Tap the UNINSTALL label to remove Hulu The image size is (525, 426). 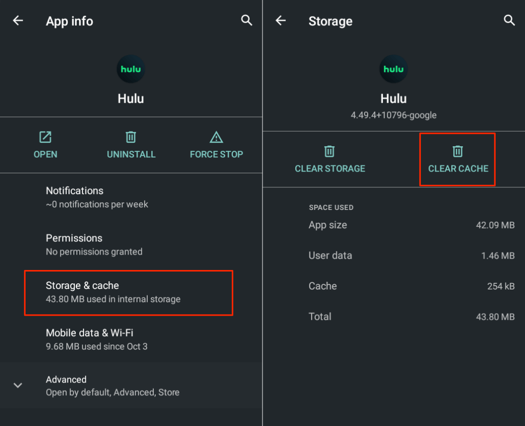tap(131, 153)
